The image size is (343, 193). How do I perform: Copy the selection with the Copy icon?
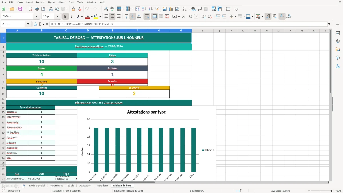[57, 9]
